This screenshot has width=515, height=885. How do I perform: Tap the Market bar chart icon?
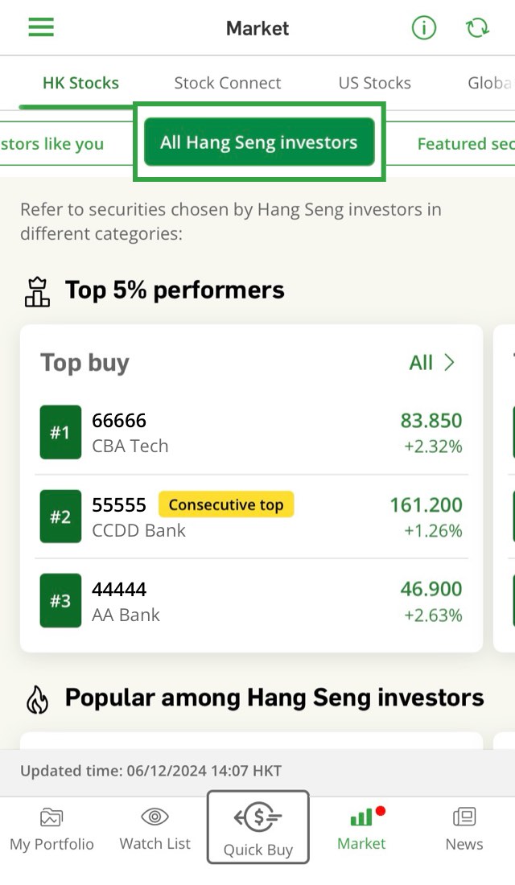(360, 817)
